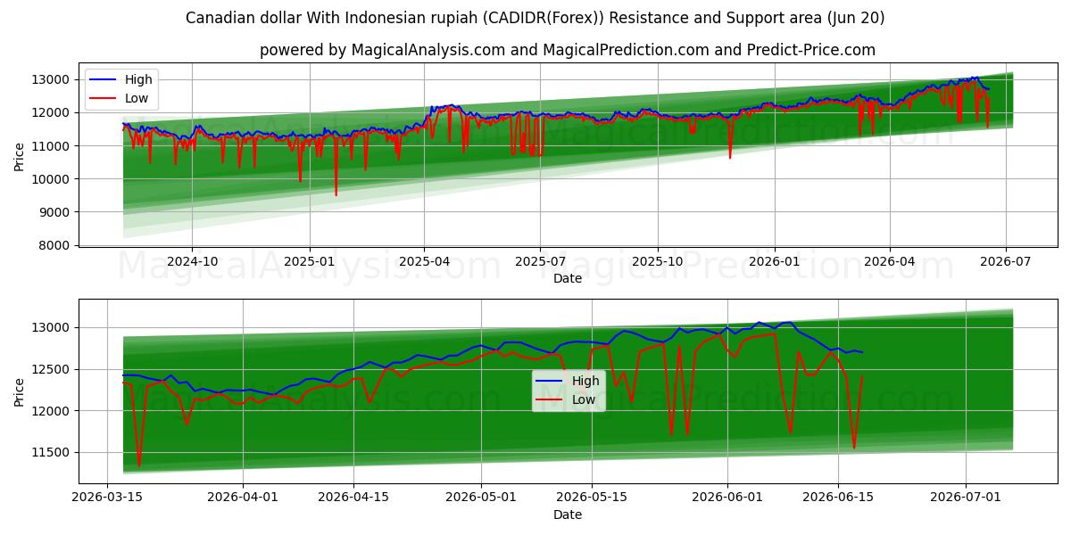The width and height of the screenshot is (1071, 535).
Task: Click the 11500 tick in bottom chart
Action: coord(52,453)
